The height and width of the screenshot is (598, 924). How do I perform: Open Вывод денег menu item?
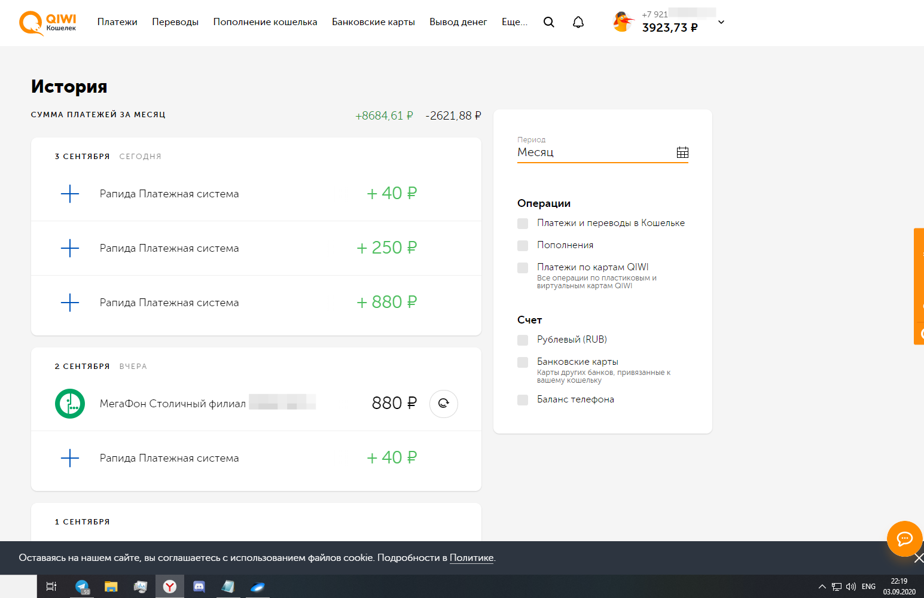(x=458, y=22)
